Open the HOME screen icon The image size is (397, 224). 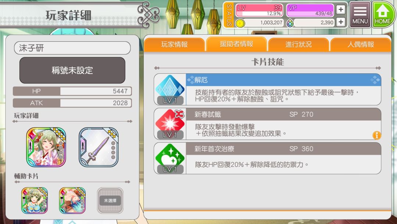click(x=383, y=14)
